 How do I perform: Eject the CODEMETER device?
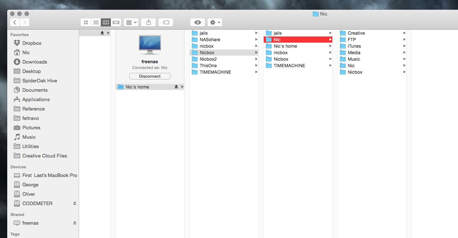click(x=75, y=203)
